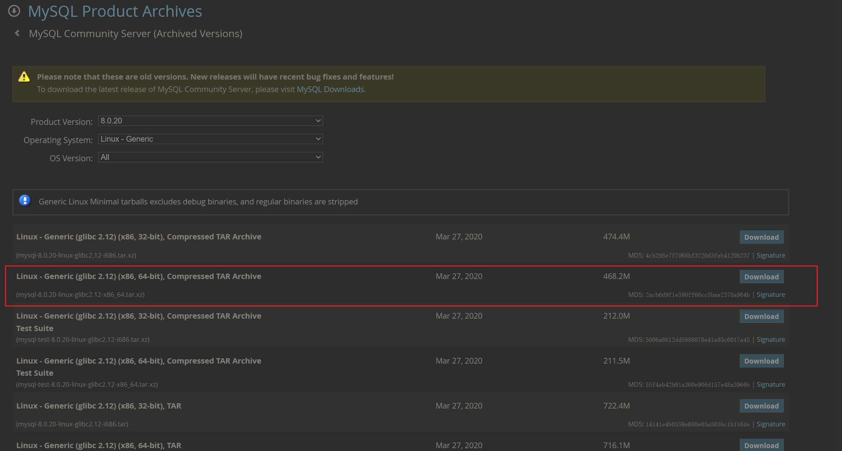Click MD5 value 5006a8612dd5986078e41a93c6017a45
This screenshot has width=842, height=451.
click(x=697, y=340)
